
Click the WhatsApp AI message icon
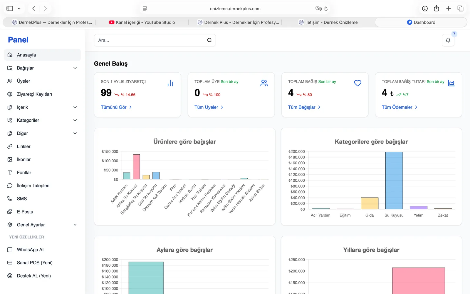pyautogui.click(x=10, y=250)
